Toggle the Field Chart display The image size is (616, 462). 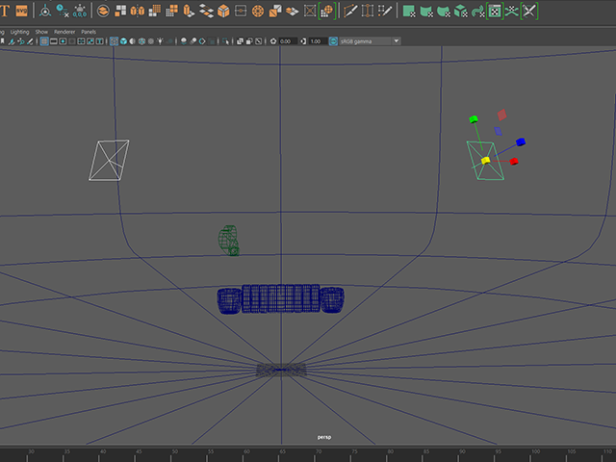(81, 41)
